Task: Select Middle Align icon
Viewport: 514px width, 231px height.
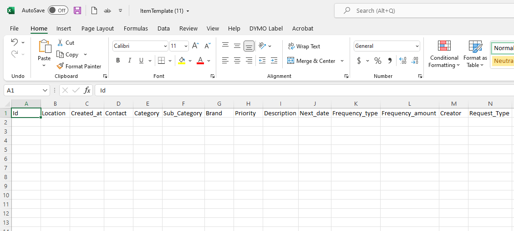Action: click(237, 46)
